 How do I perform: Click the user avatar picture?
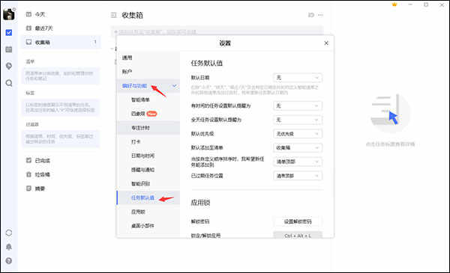tap(9, 14)
